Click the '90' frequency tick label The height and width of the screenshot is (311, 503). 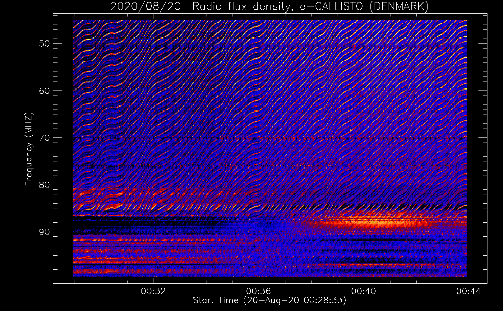[44, 232]
